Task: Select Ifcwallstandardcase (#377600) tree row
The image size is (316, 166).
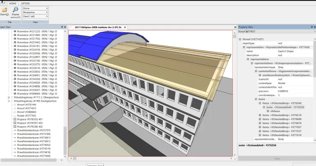Action: (x=34, y=156)
